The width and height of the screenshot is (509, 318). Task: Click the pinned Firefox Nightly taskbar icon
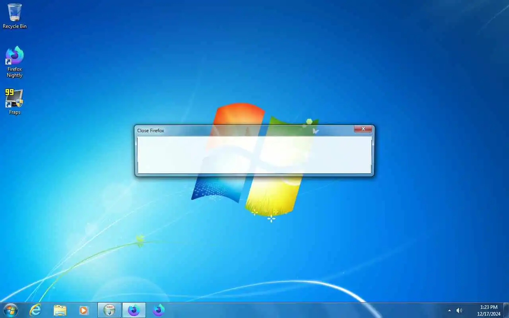[159, 310]
